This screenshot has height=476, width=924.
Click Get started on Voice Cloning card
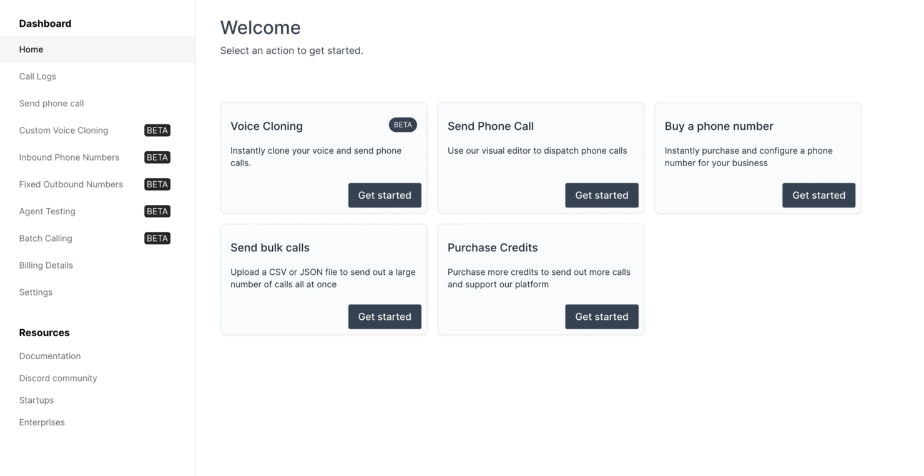pos(385,195)
